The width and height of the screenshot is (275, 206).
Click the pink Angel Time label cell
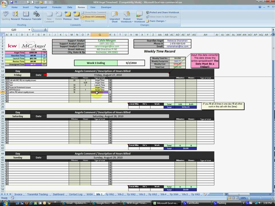[15, 53]
